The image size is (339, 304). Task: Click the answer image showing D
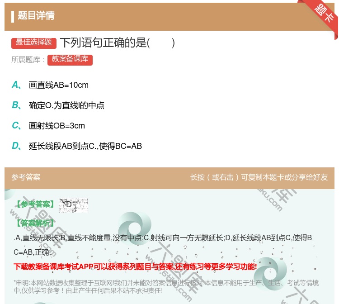(74, 205)
